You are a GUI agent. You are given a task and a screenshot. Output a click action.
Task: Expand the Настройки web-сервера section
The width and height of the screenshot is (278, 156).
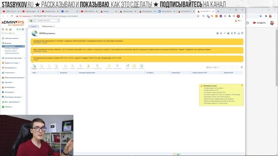coord(13,58)
